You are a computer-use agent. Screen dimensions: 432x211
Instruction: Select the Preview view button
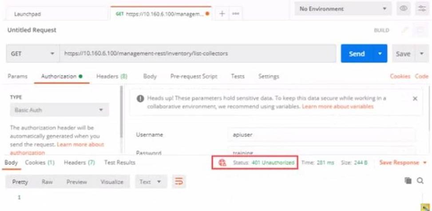point(77,182)
